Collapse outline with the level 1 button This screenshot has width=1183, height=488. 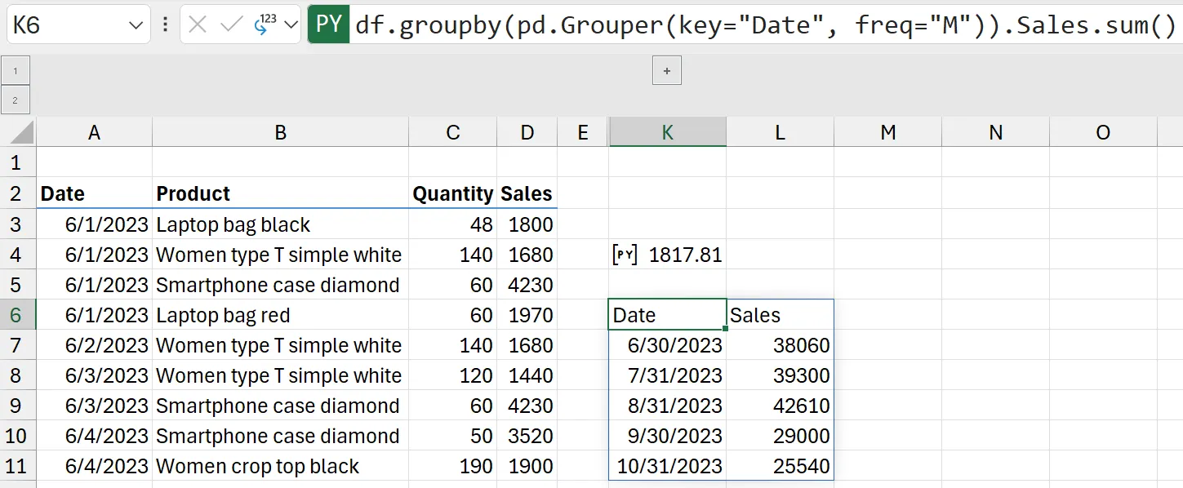(16, 70)
